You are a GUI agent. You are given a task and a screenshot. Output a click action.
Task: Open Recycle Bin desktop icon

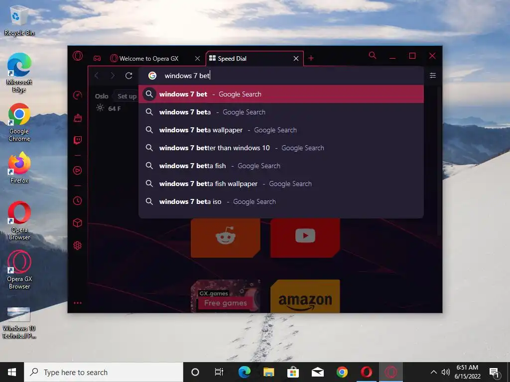click(x=19, y=20)
